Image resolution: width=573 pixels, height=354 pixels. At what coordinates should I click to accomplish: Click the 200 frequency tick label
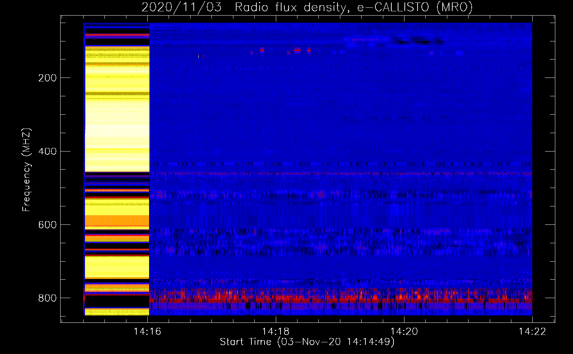(47, 78)
